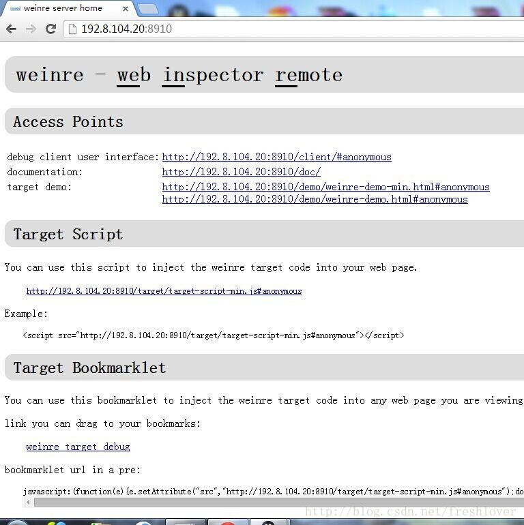Click the 'documentation:' label
Viewport: 524px width, 525px height.
coord(45,172)
